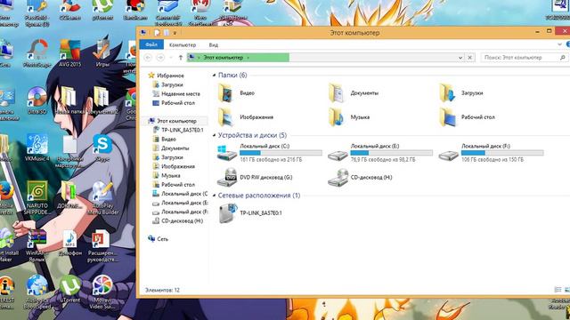
Task: Select the WinRAR shortcut on the desktop
Action: point(37,245)
